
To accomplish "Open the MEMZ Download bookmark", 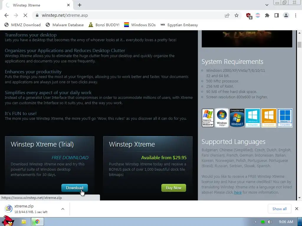I will coord(22,25).
